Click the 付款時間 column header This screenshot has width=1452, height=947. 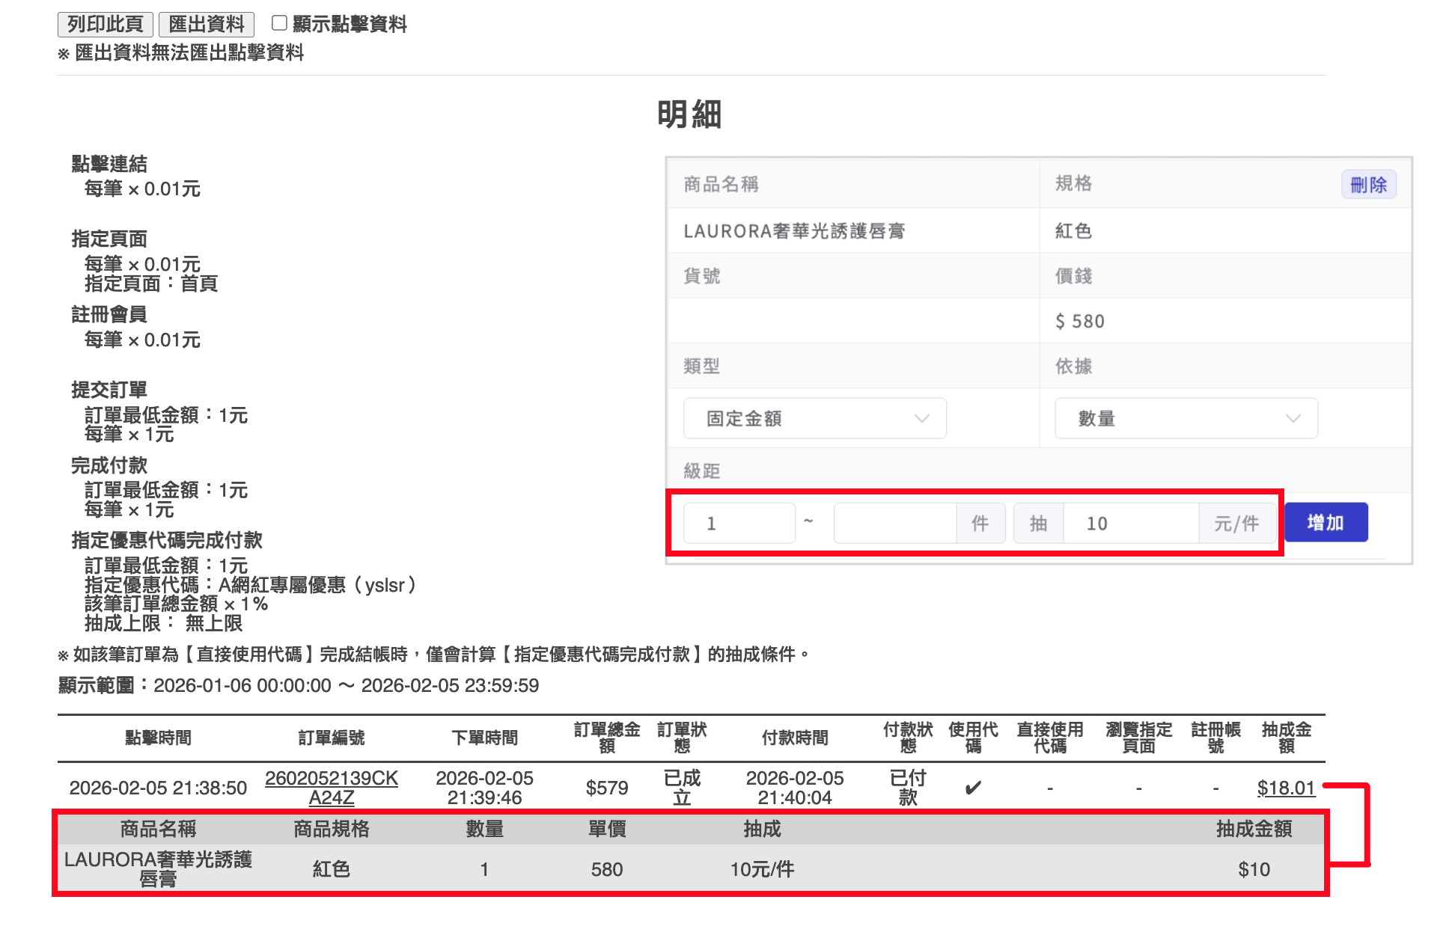[x=795, y=738]
